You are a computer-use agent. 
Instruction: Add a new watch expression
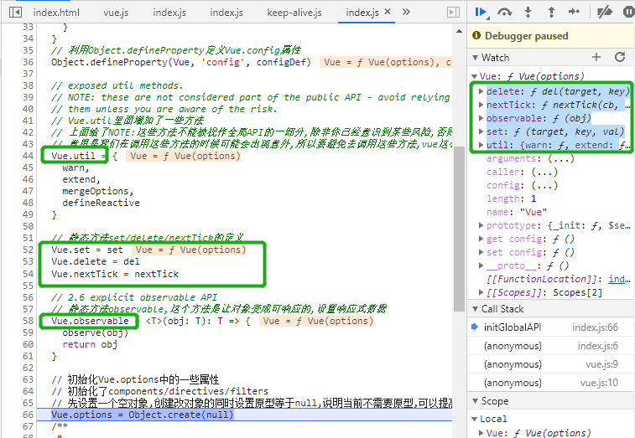596,57
